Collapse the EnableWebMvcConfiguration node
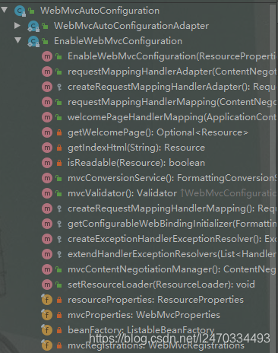Image resolution: width=278 pixels, height=353 pixels. pyautogui.click(x=18, y=40)
